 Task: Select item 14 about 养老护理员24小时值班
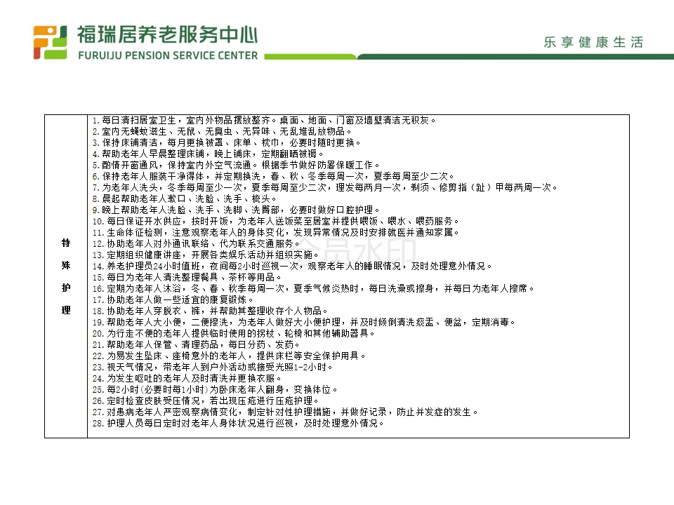292,267
